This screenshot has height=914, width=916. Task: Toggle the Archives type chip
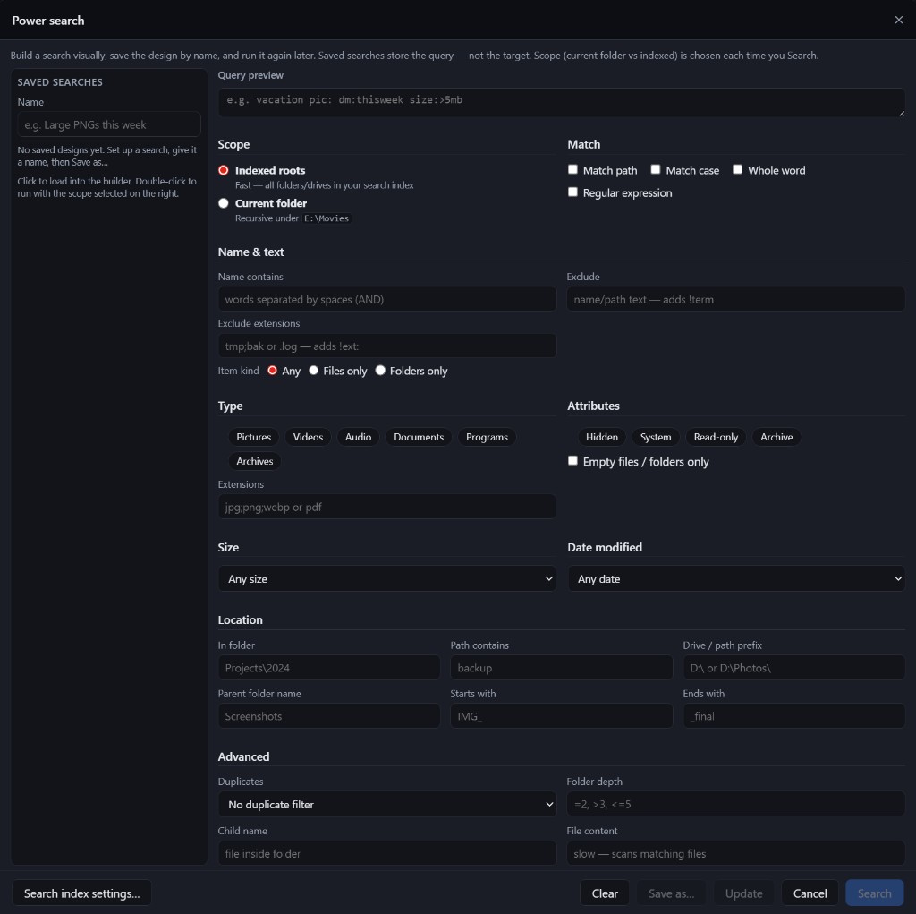click(x=255, y=461)
